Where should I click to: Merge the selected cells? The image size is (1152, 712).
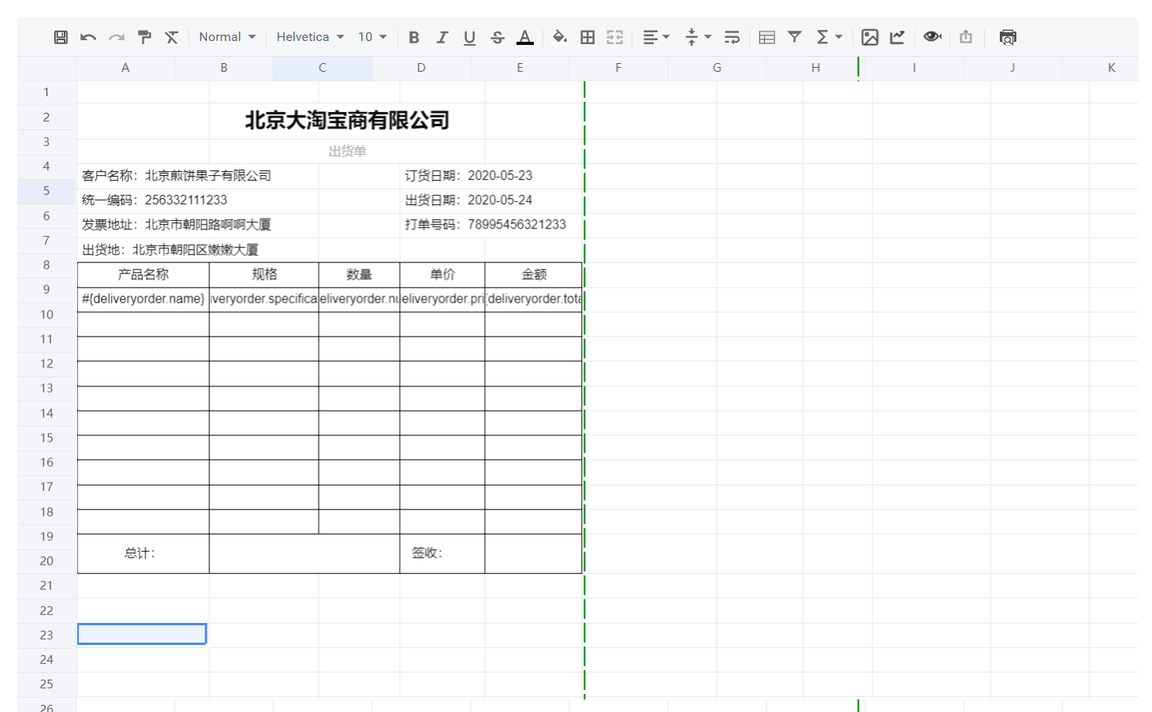615,36
